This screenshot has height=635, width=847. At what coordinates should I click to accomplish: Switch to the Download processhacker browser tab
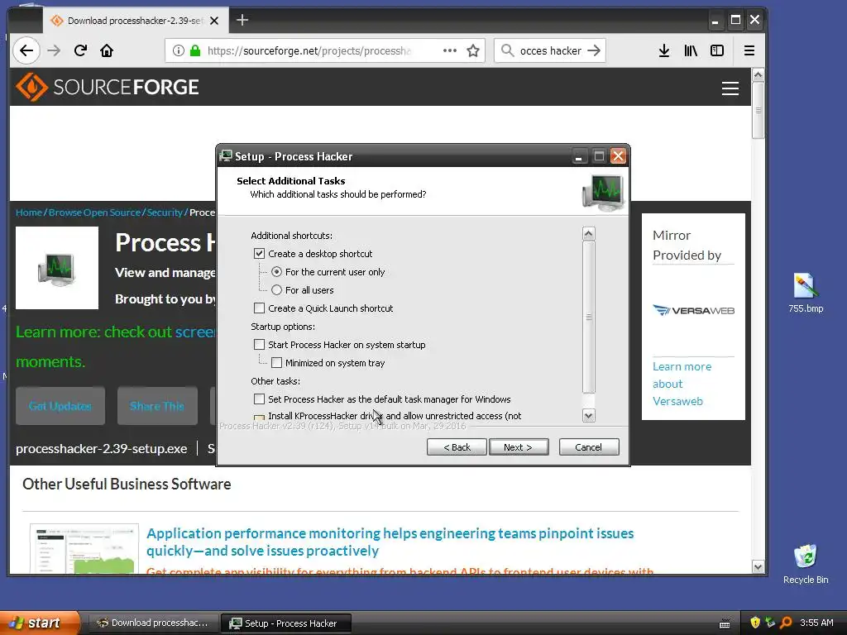click(x=135, y=21)
